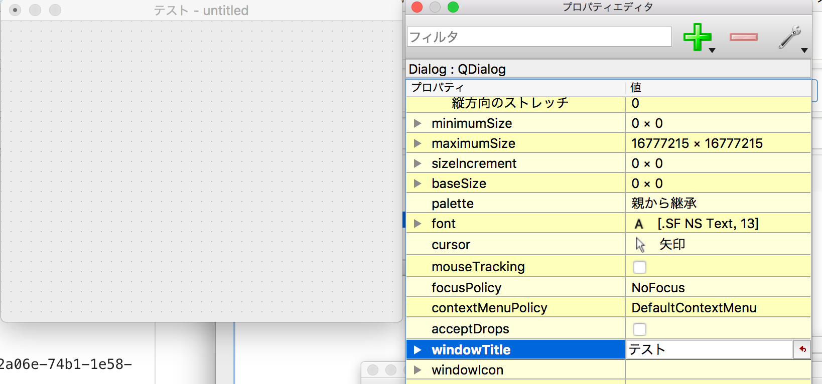Screen dimensions: 822x384
Task: Select the 縦方向のストレッチ row
Action: pyautogui.click(x=608, y=104)
